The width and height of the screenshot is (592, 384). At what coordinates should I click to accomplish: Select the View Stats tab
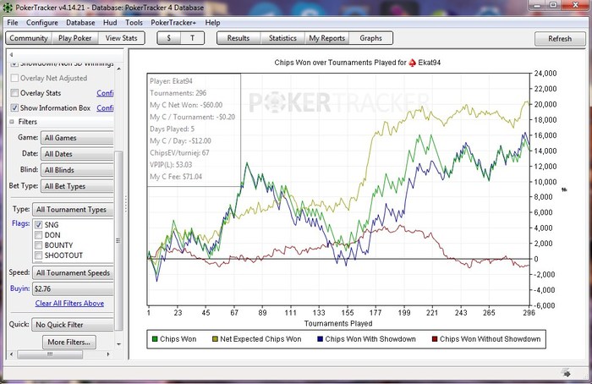tap(121, 38)
